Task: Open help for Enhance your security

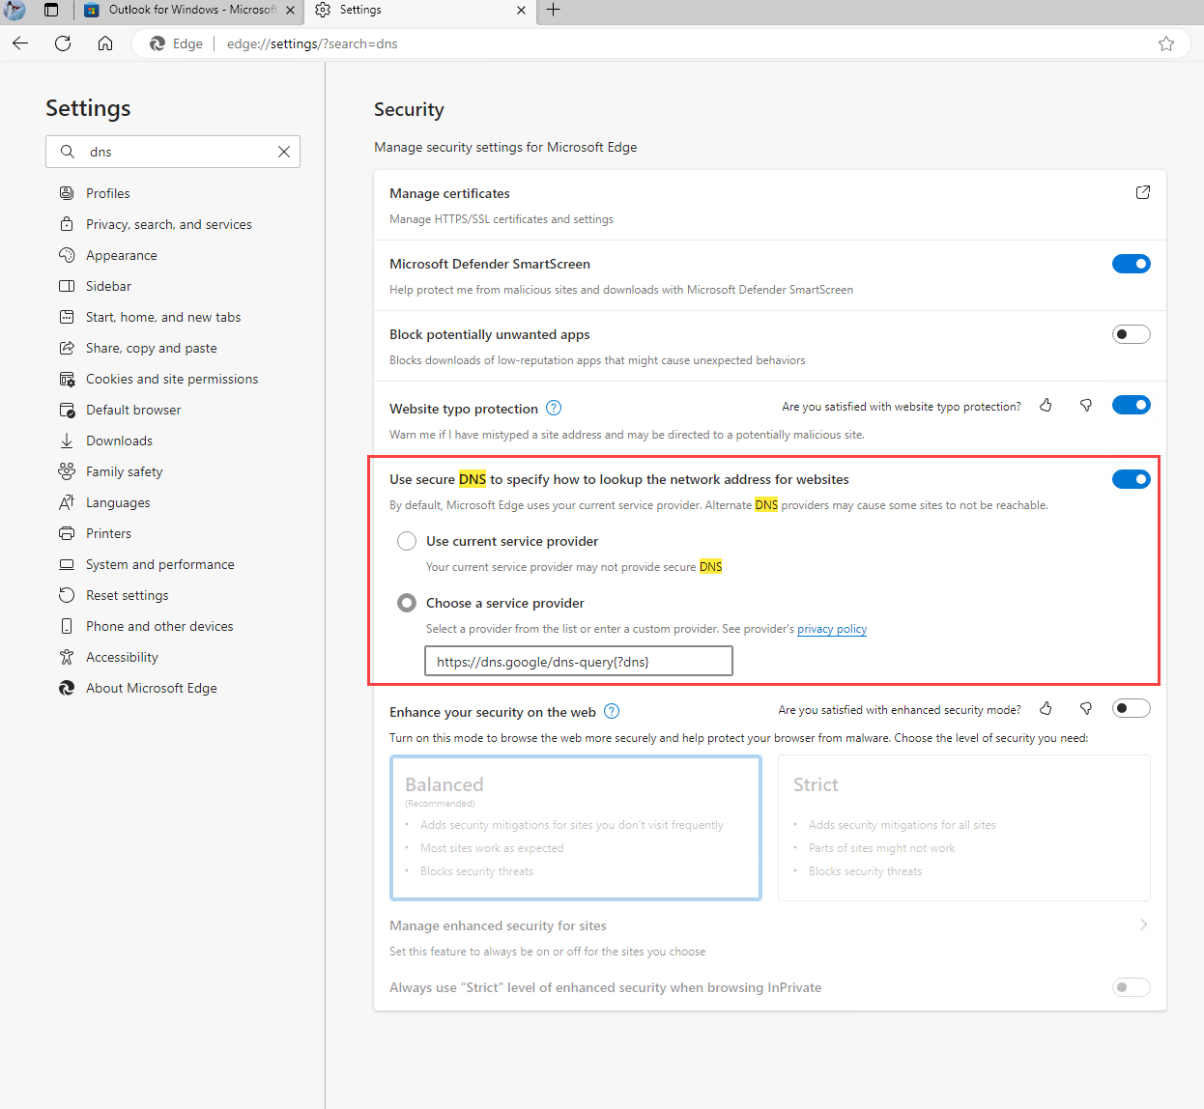Action: point(612,711)
